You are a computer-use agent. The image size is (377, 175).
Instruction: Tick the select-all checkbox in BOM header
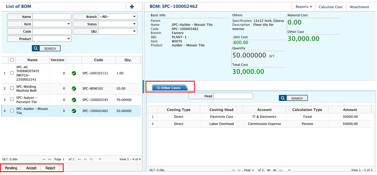[12, 60]
